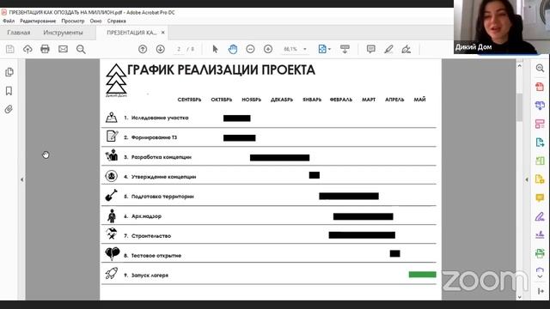Zoom out with minus button
550x309 pixels.
(250, 49)
